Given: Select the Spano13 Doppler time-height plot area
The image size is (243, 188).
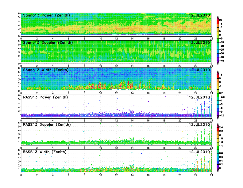Looking at the screenshot, I should (116, 52).
